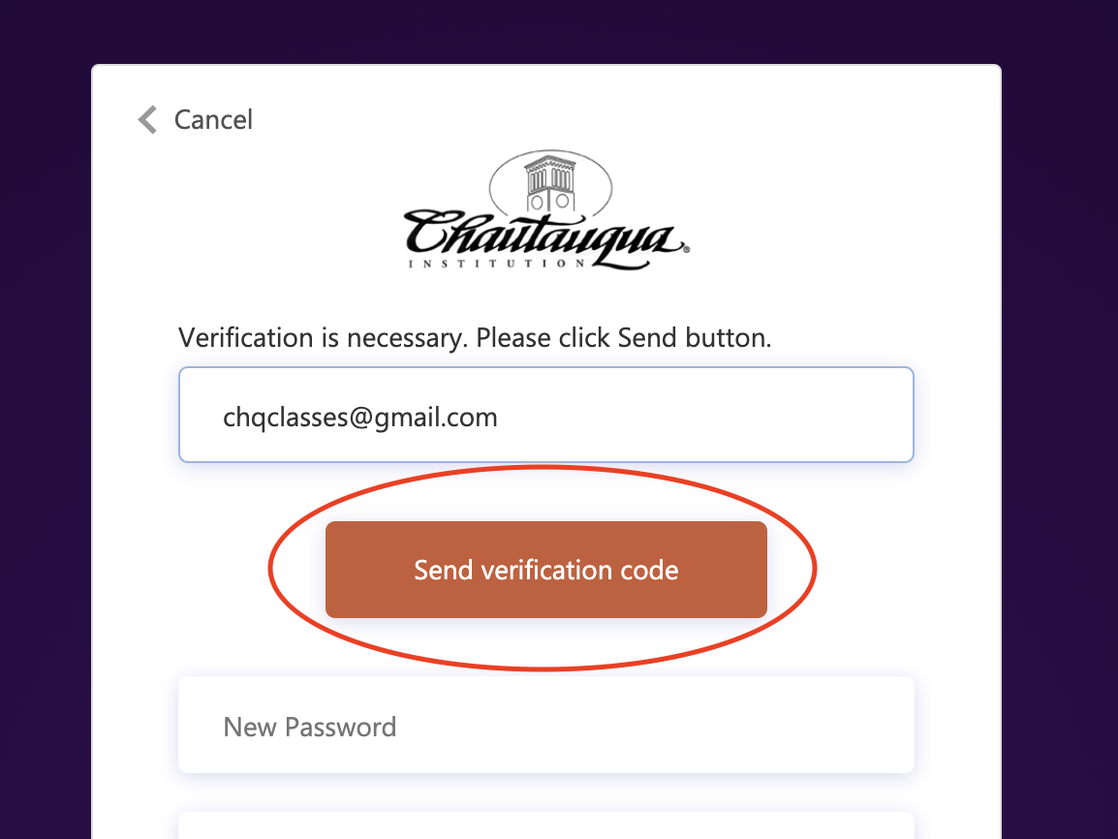Screen dimensions: 1118x839
Task: Click the 'Verification is necessary' instruction text
Action: [x=475, y=338]
